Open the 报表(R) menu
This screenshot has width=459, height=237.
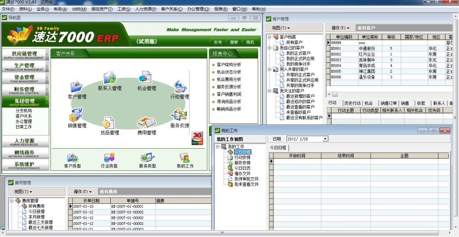click(x=221, y=9)
